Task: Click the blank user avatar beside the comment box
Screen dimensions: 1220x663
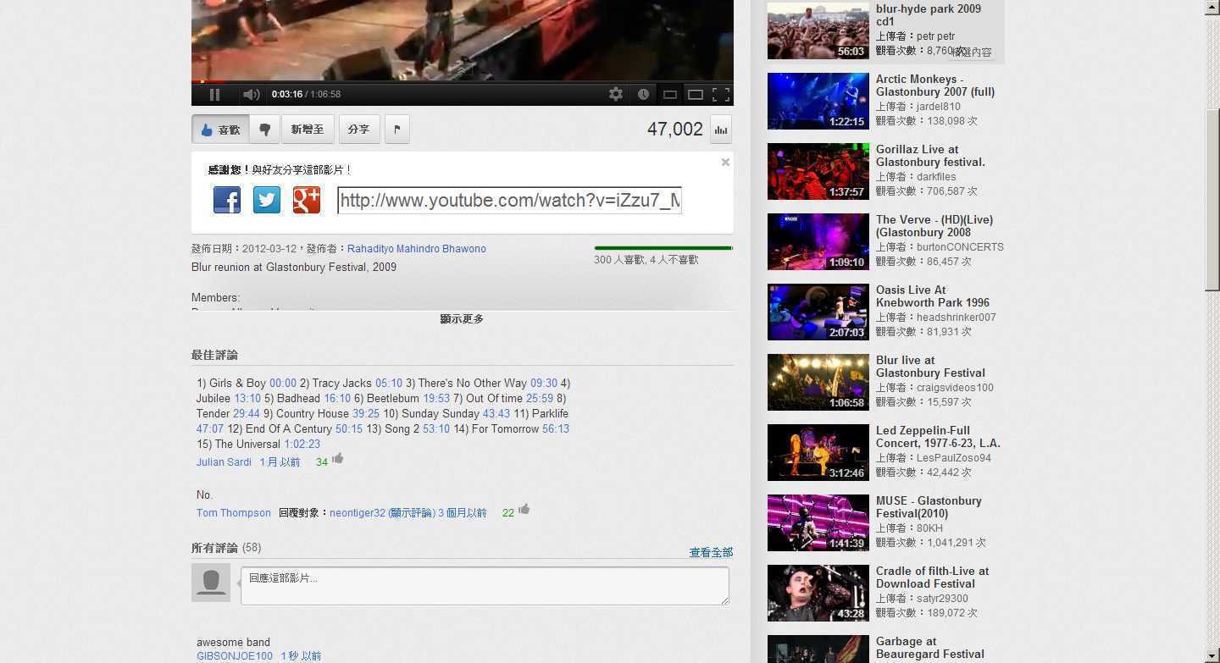Action: coord(211,583)
